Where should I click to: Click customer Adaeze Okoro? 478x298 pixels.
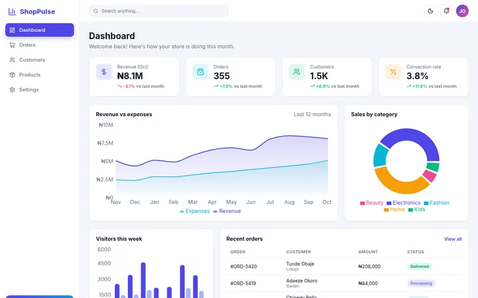pyautogui.click(x=302, y=281)
